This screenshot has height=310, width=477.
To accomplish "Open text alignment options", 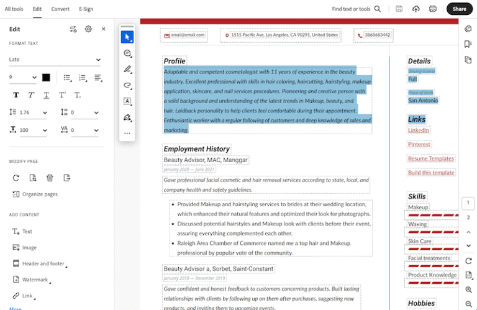I will point(98,78).
